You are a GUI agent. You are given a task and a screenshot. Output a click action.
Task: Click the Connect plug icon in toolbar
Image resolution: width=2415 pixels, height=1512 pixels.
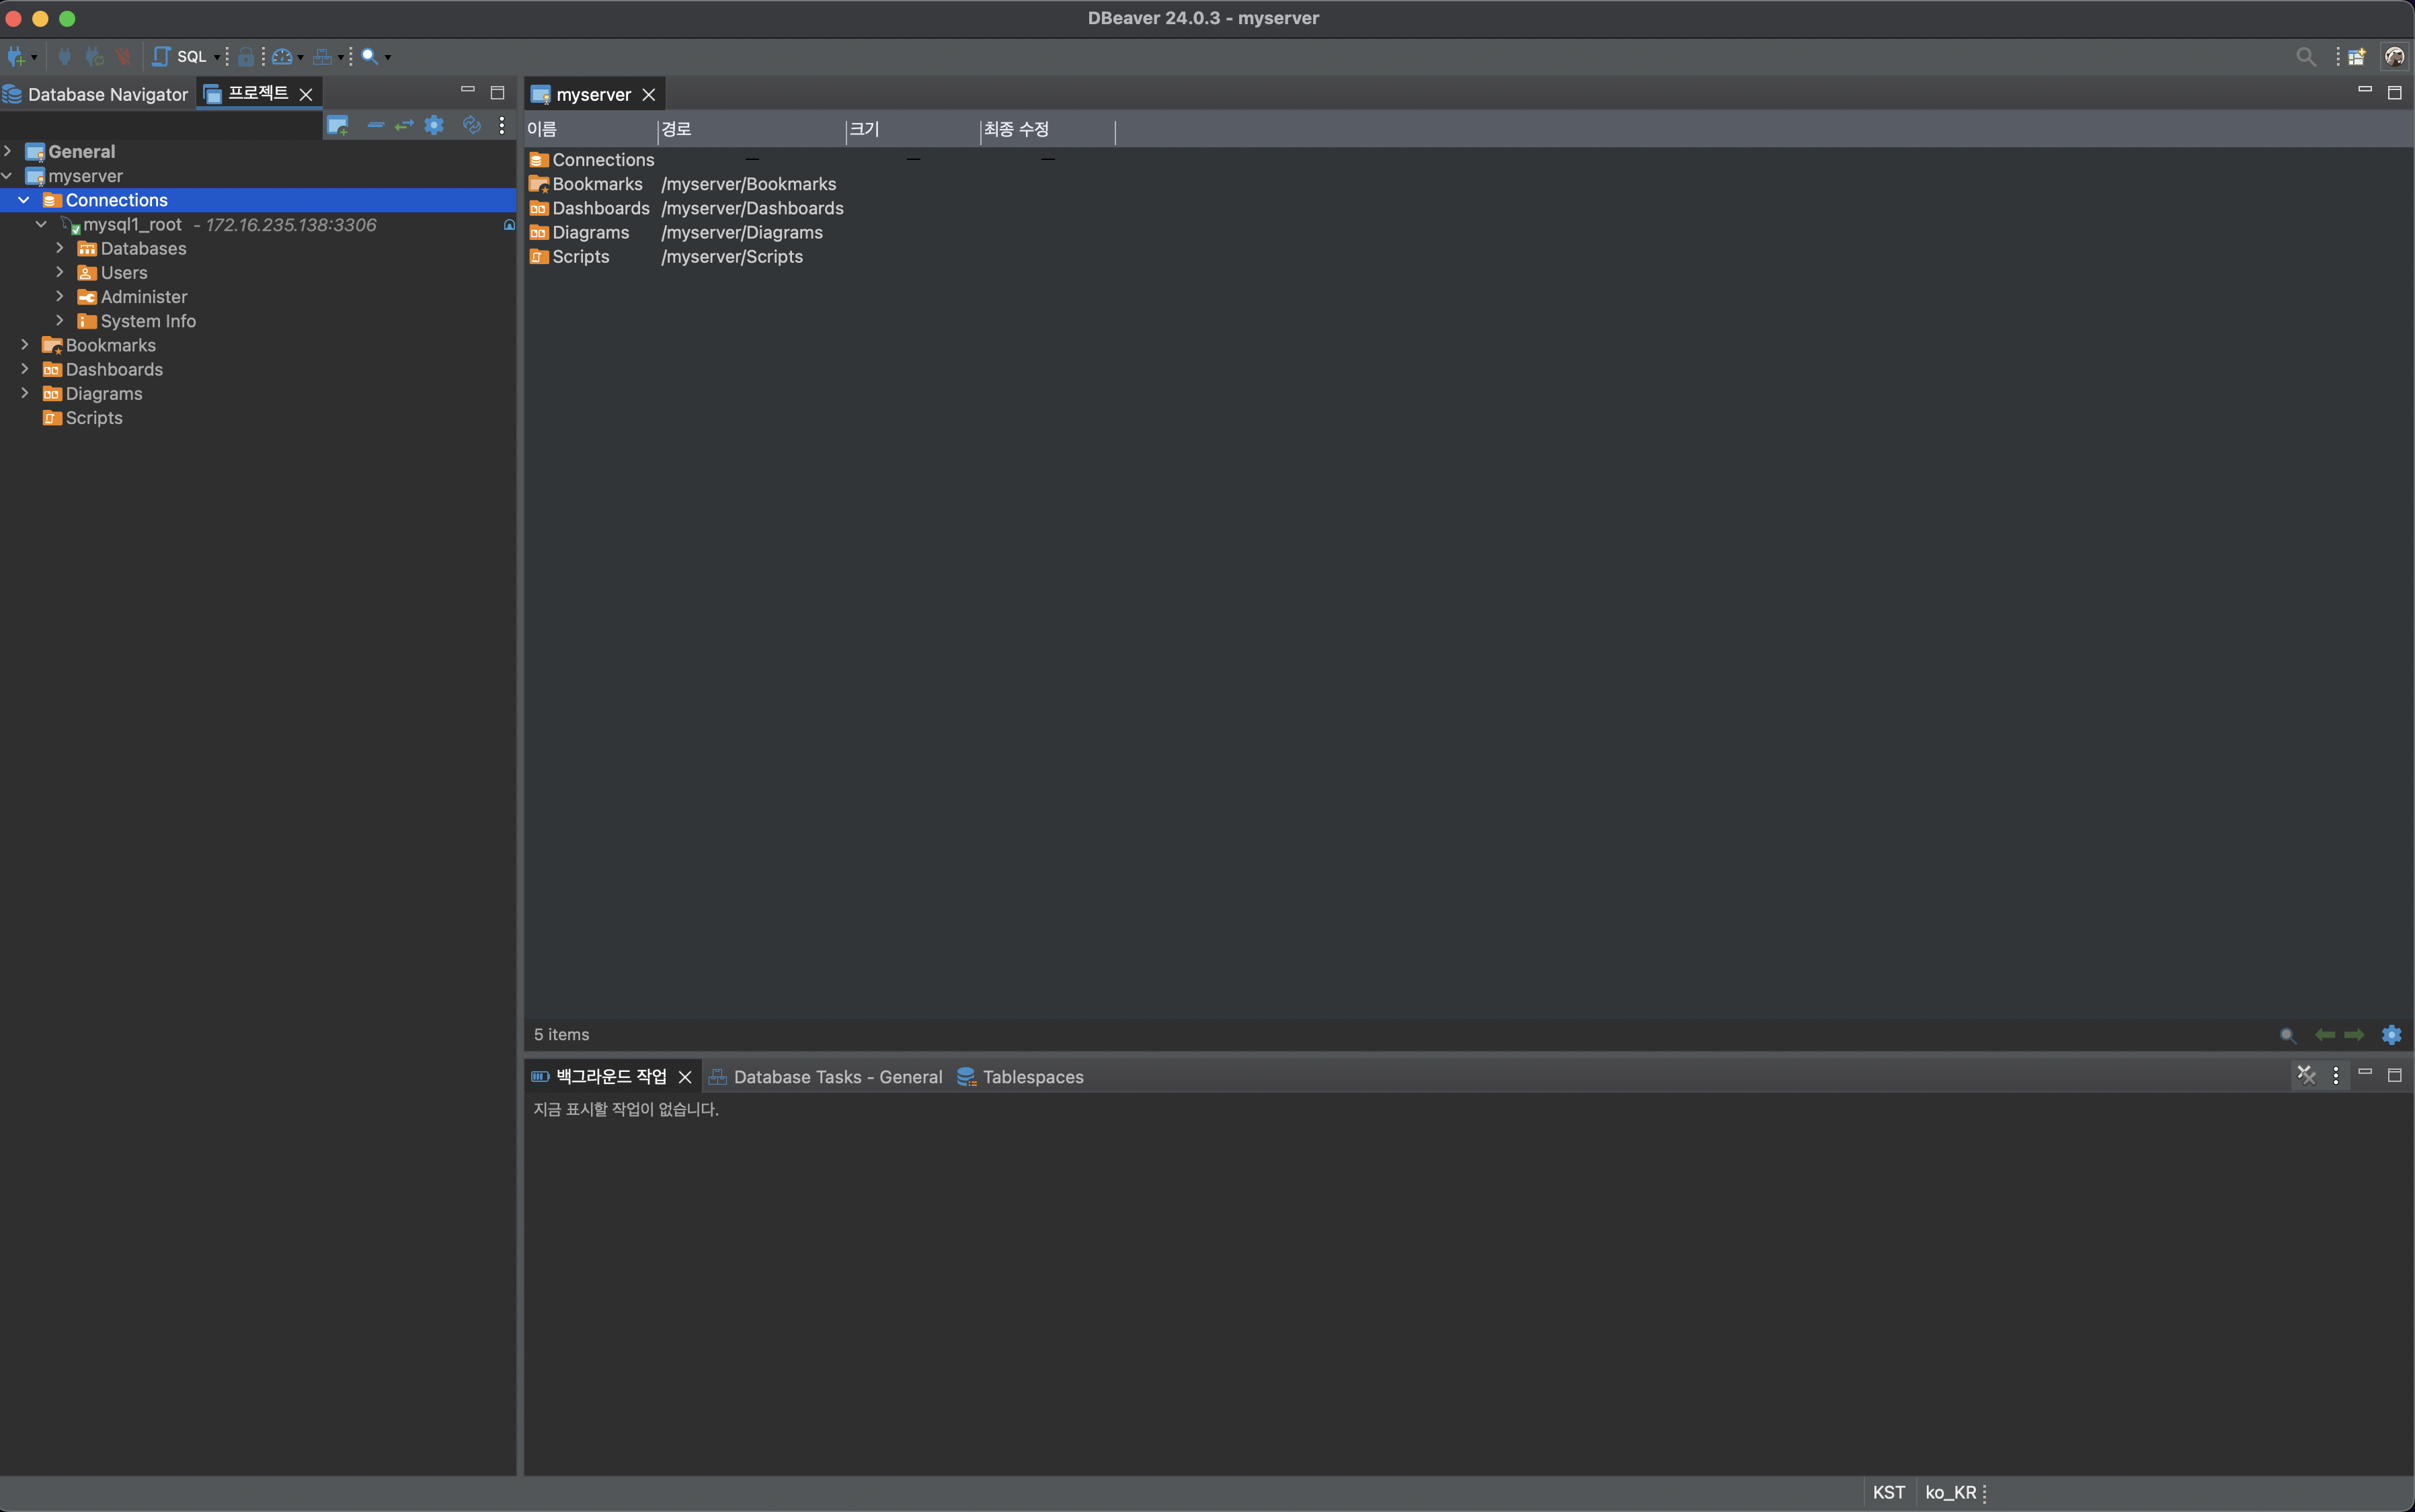65,57
